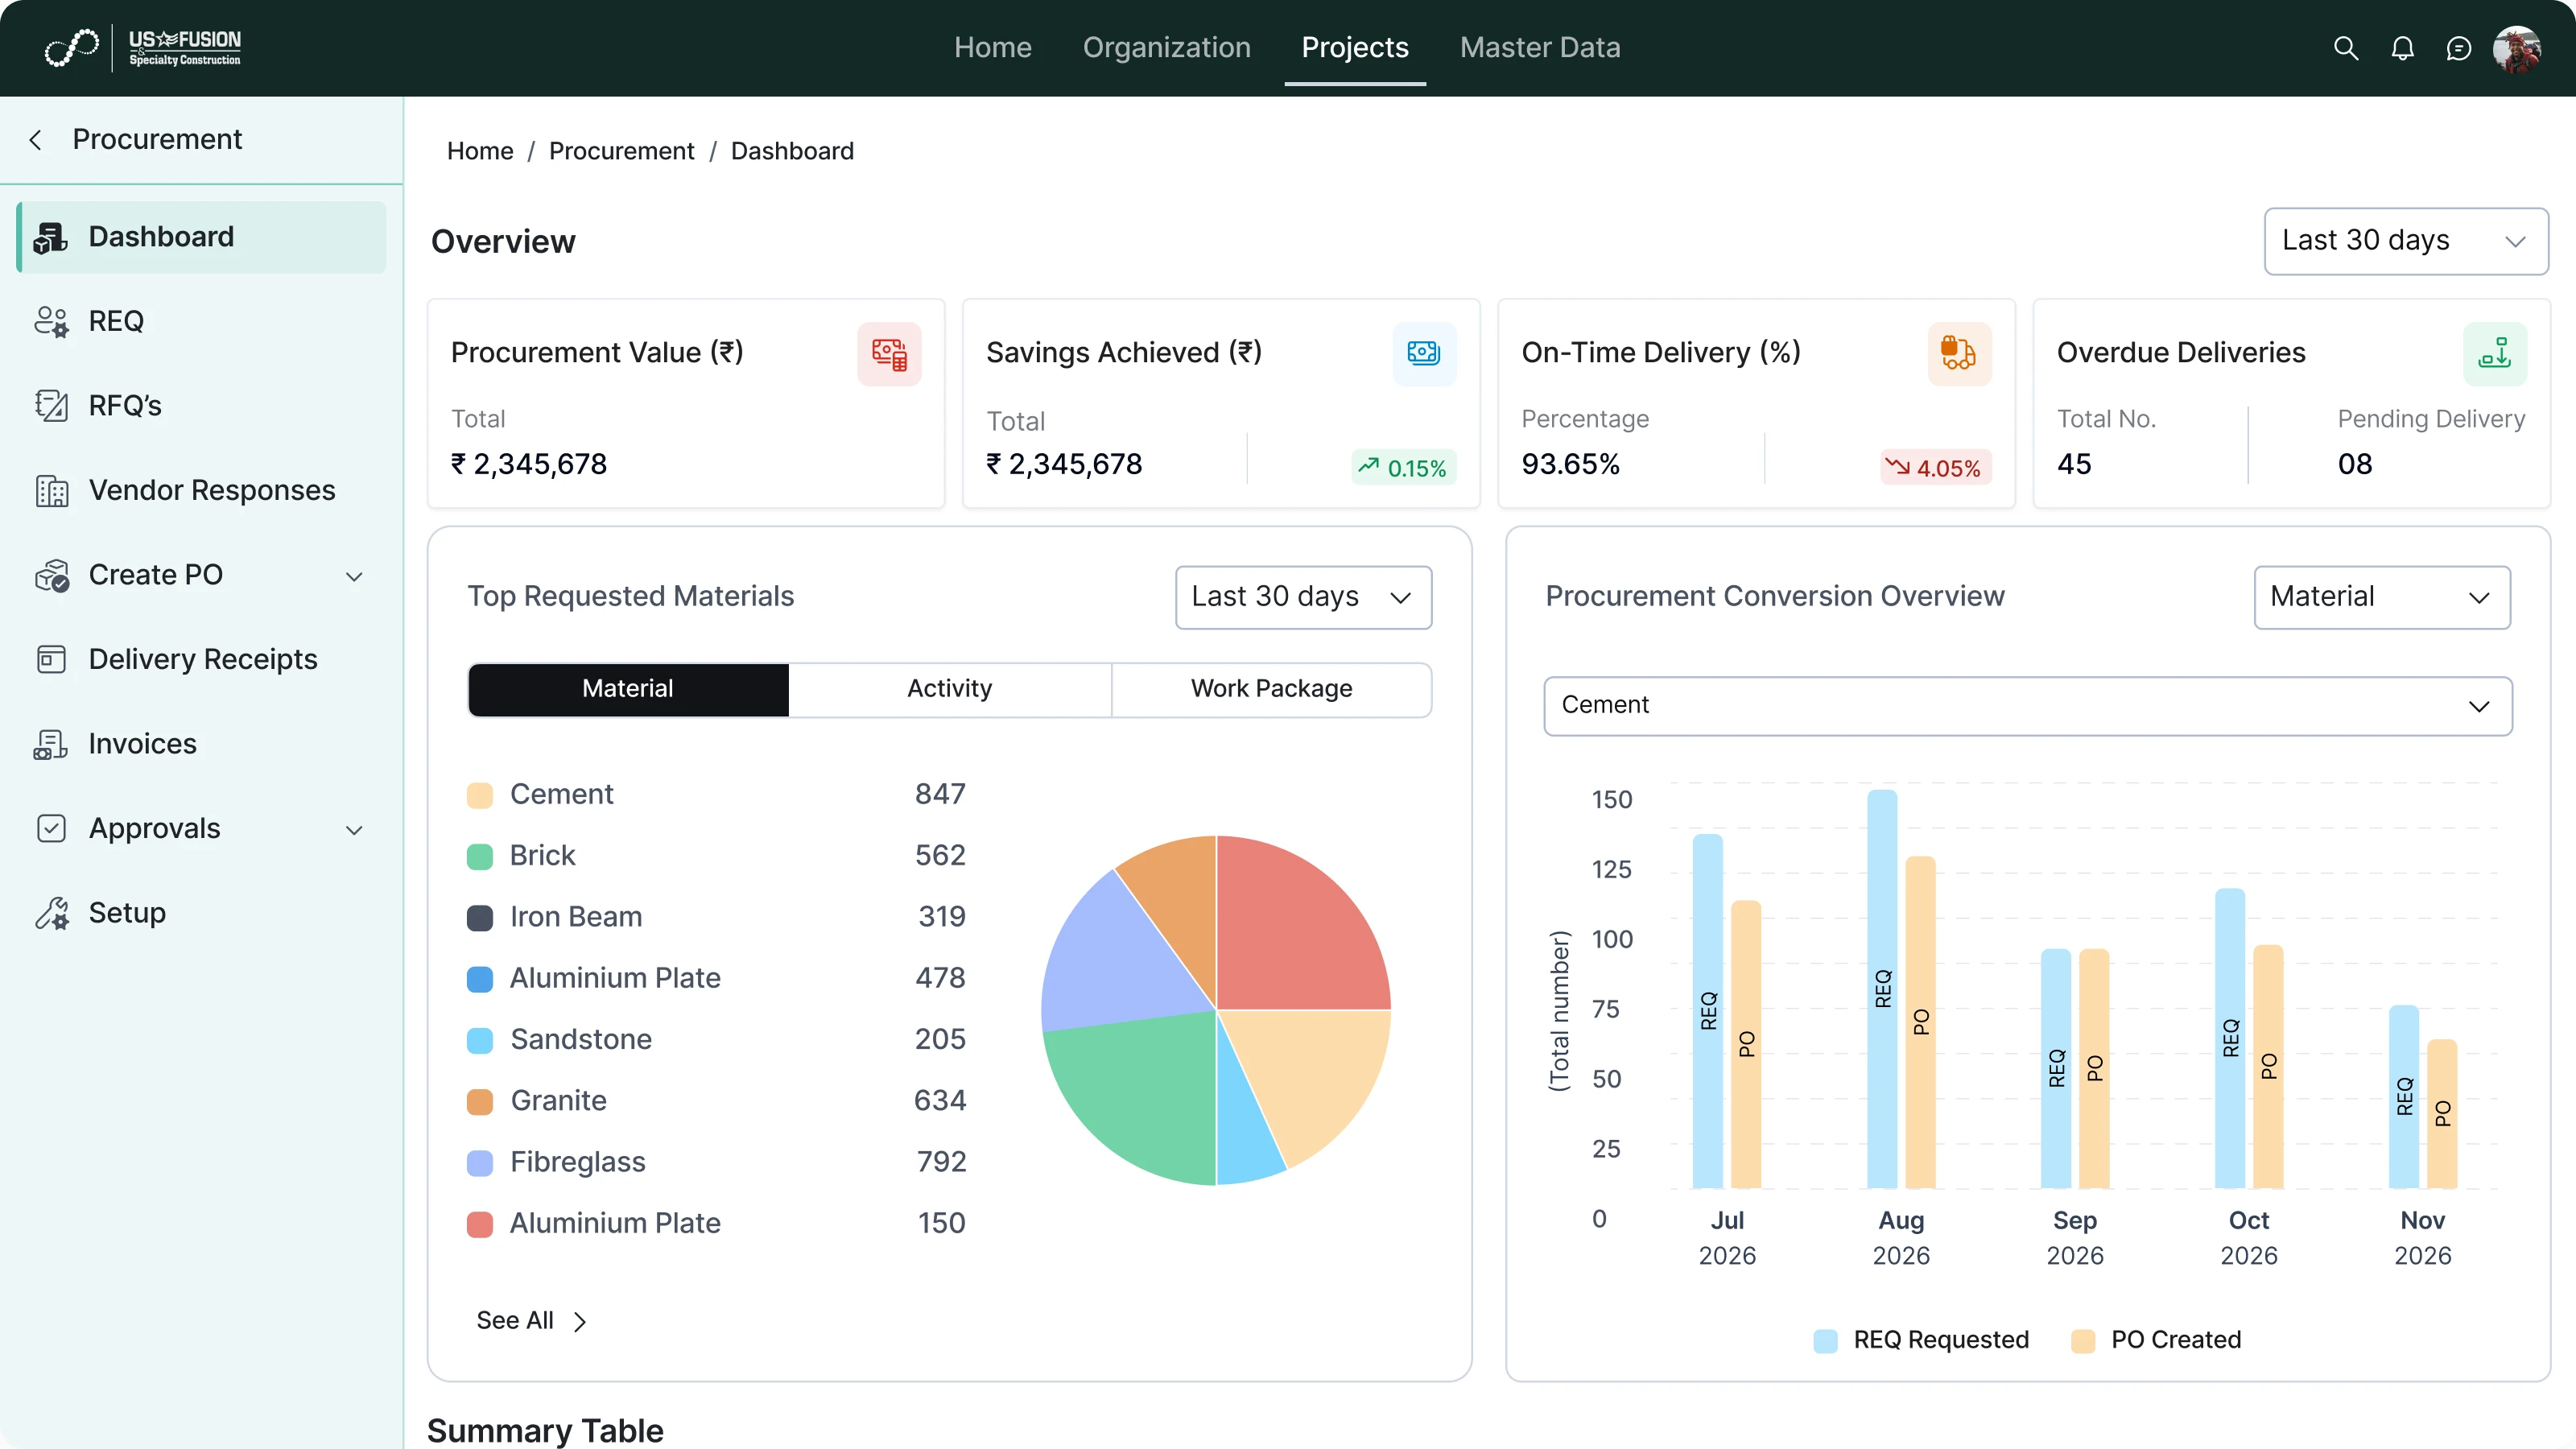Click the search magnifier icon

[2346, 48]
